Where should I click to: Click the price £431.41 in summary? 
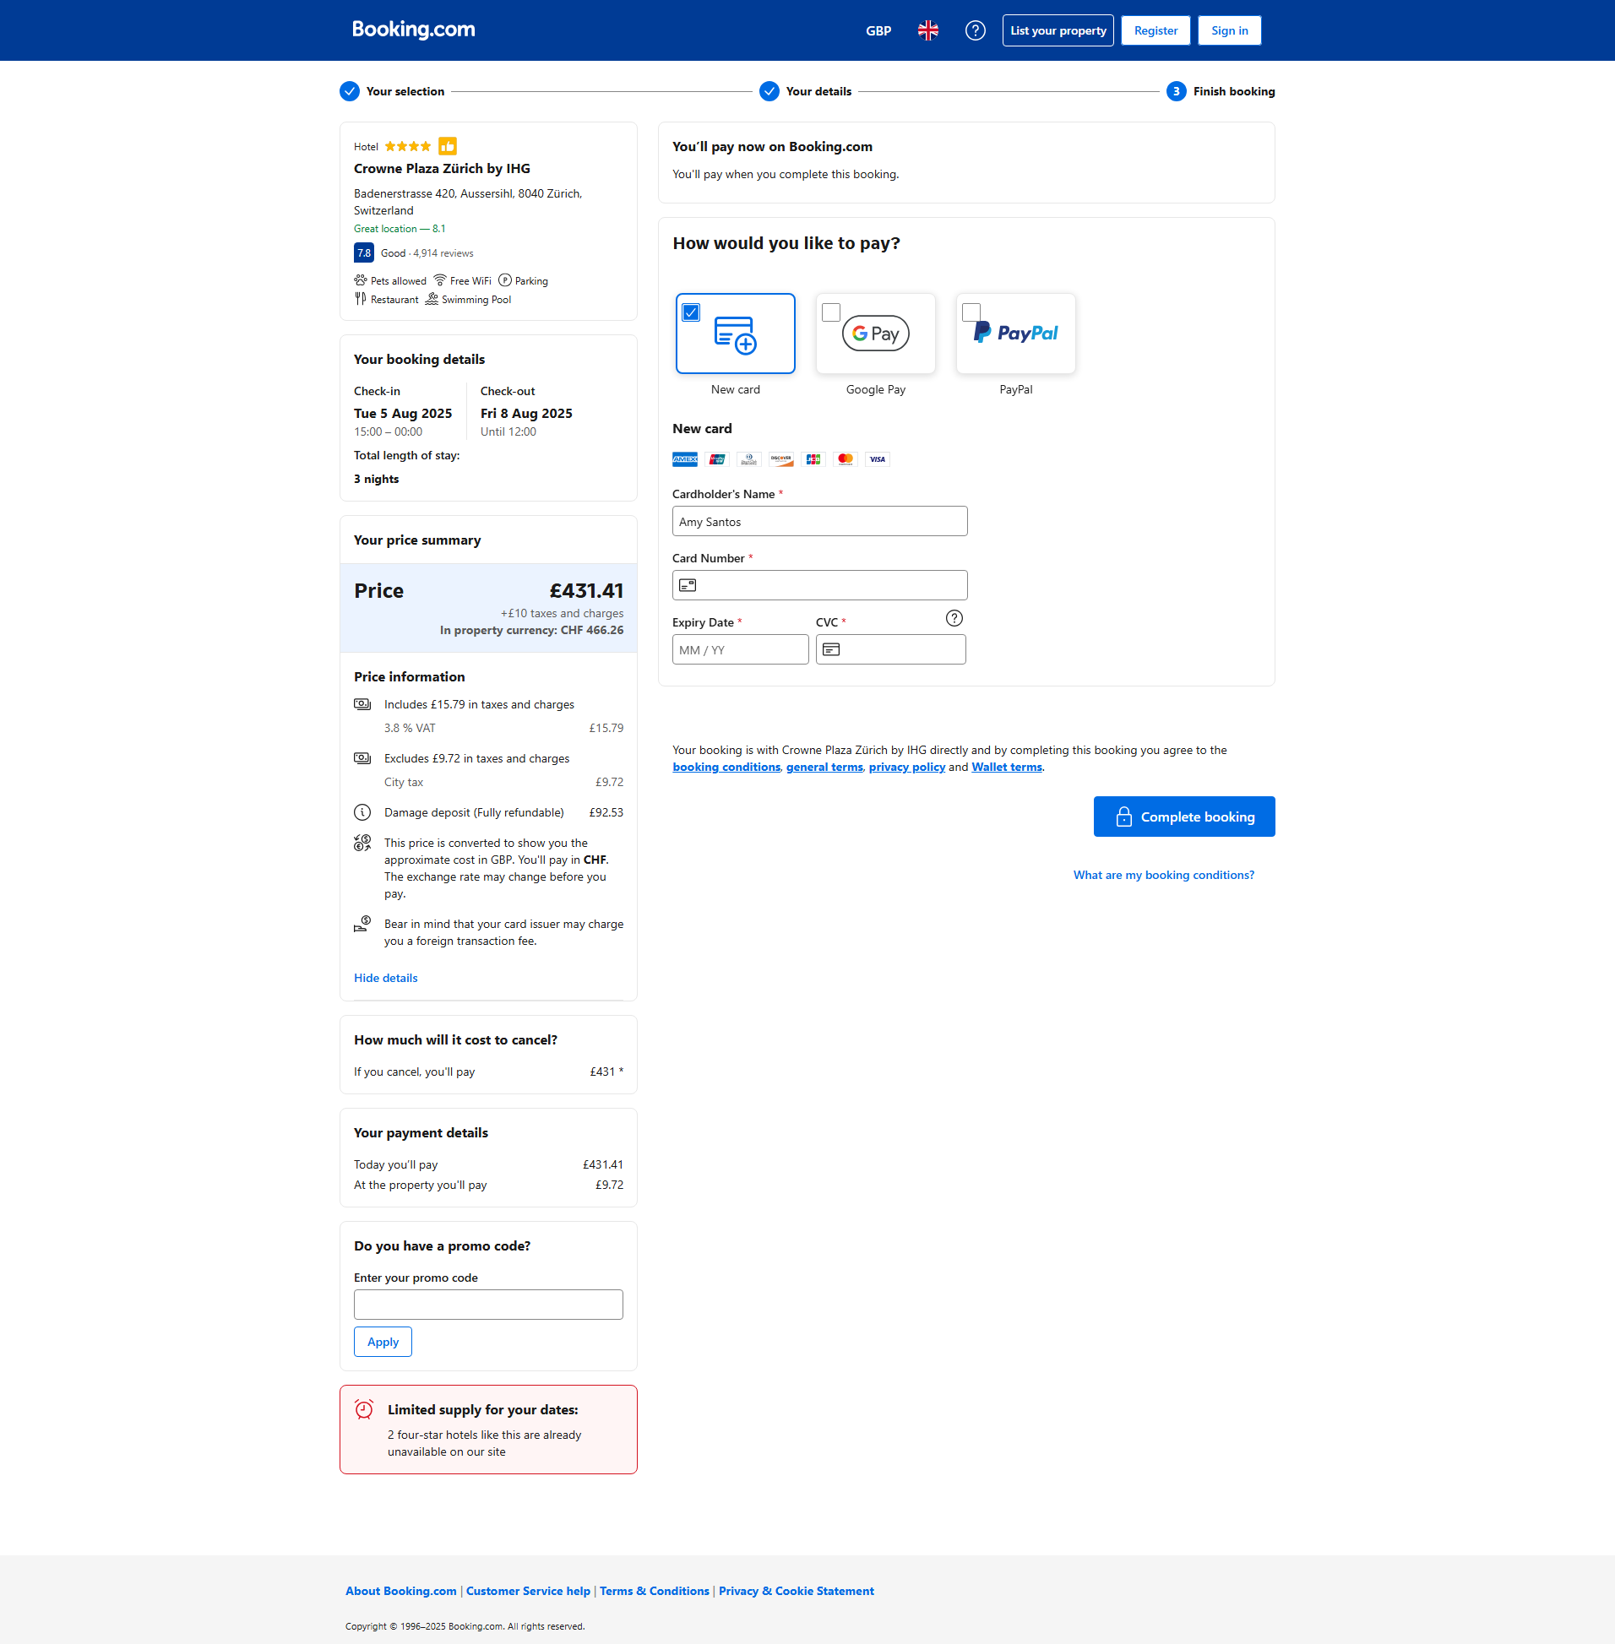pos(586,591)
